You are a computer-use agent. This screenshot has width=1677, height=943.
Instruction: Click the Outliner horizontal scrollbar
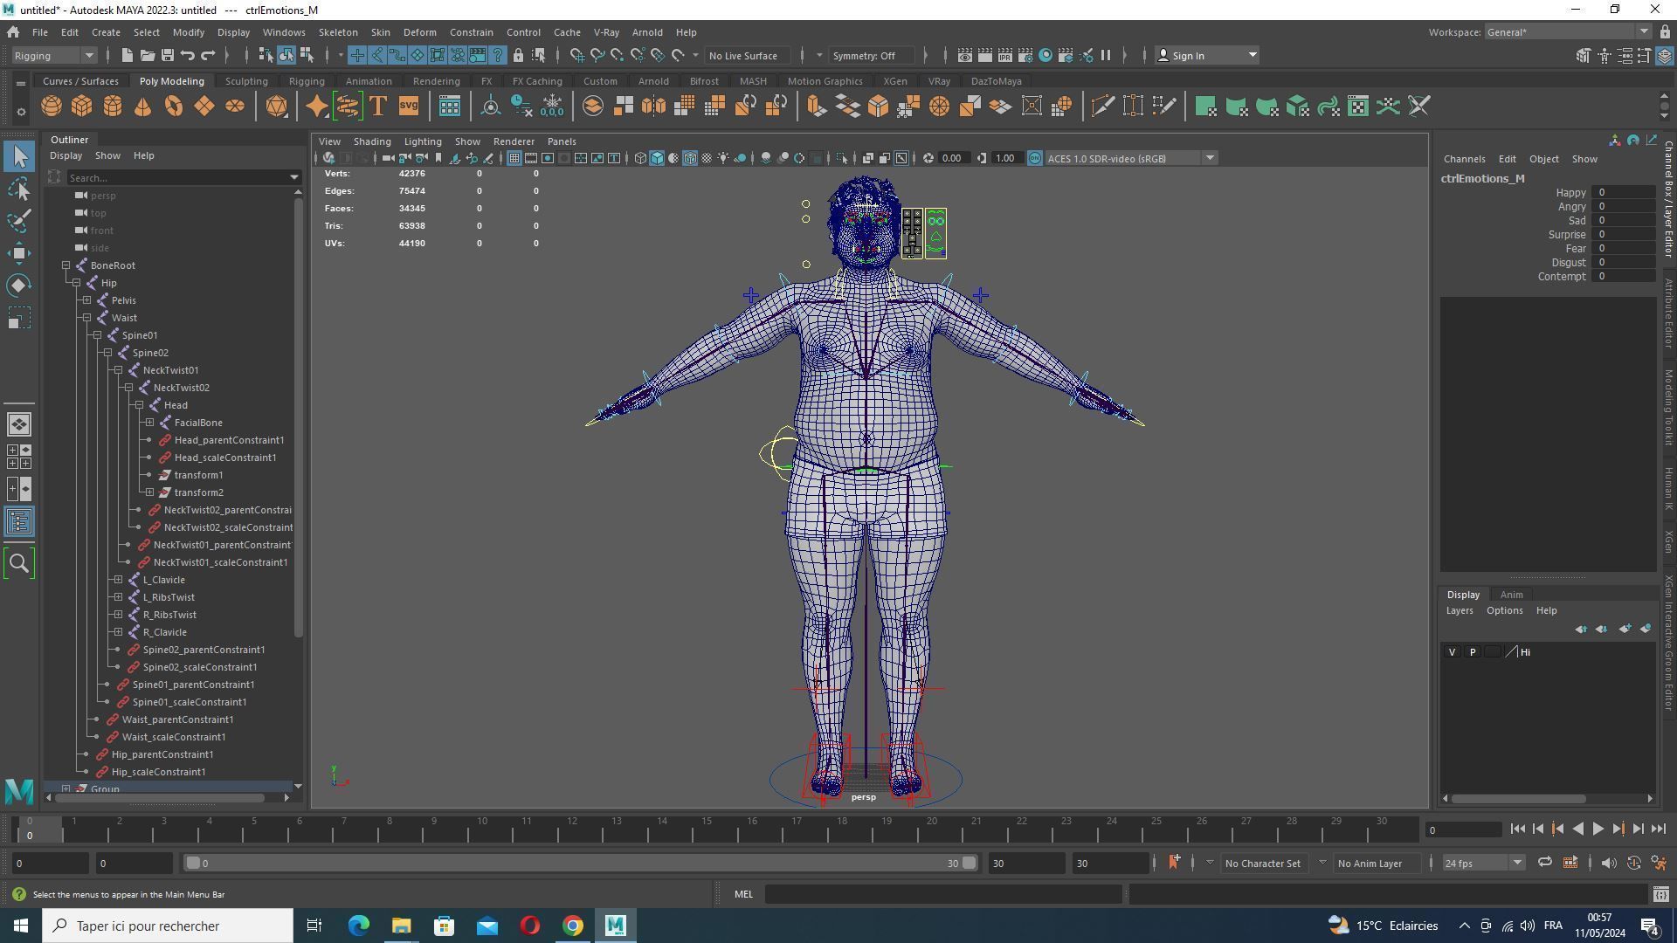tap(159, 798)
